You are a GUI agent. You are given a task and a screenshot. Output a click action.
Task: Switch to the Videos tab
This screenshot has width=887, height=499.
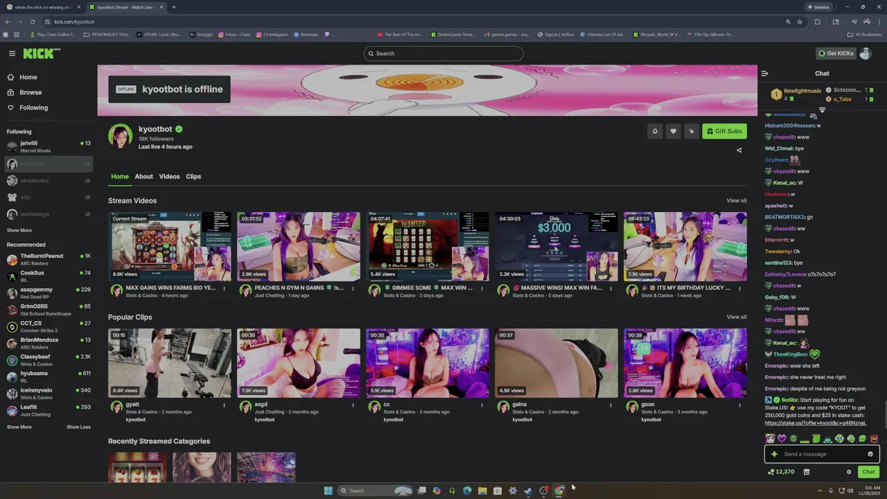[x=169, y=177]
